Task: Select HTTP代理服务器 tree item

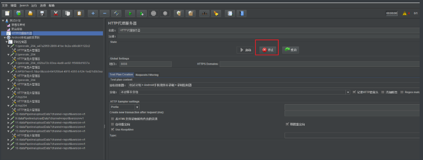Action: coord(21,33)
